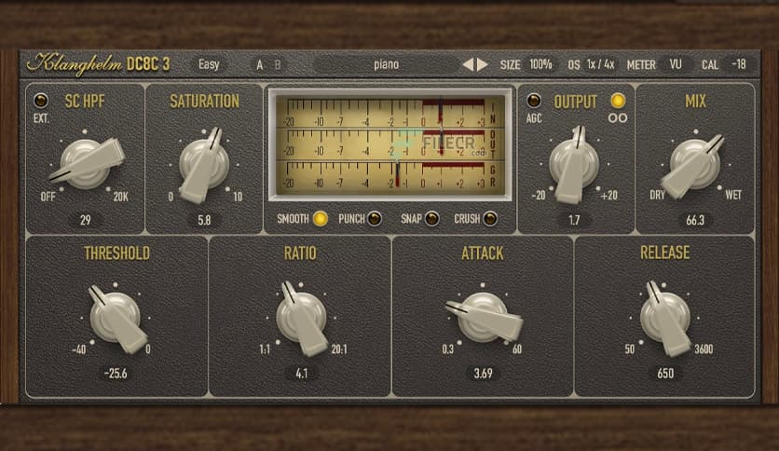Viewport: 779px width, 451px height.
Task: Click the ATTACK knob
Action: click(482, 318)
